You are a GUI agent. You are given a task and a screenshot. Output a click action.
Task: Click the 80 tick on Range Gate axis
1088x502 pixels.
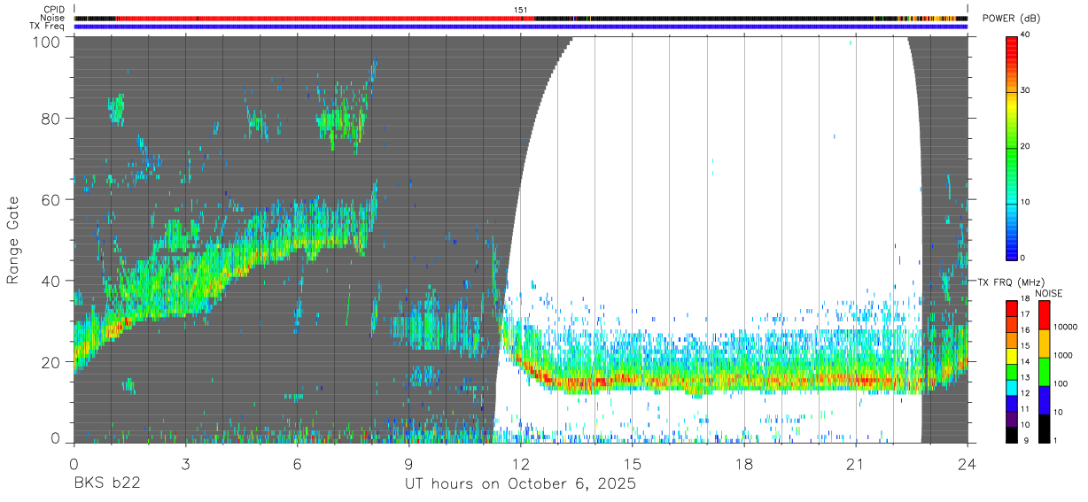(x=51, y=119)
